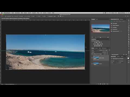The height and width of the screenshot is (97, 130).
Task: Open the Layers panel menu
Action: tap(109, 48)
